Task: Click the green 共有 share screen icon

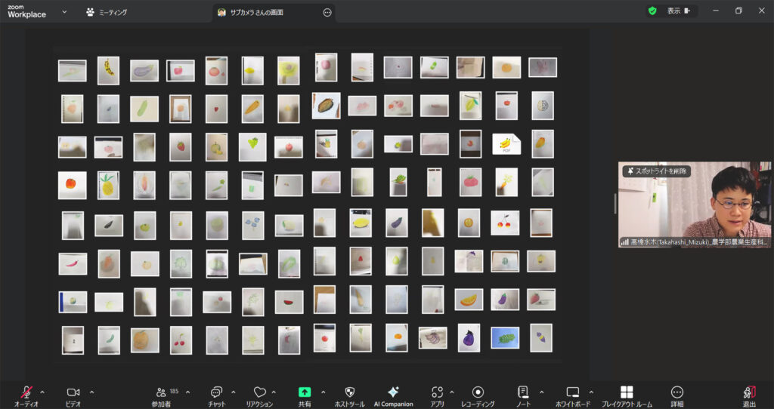Action: coord(305,392)
